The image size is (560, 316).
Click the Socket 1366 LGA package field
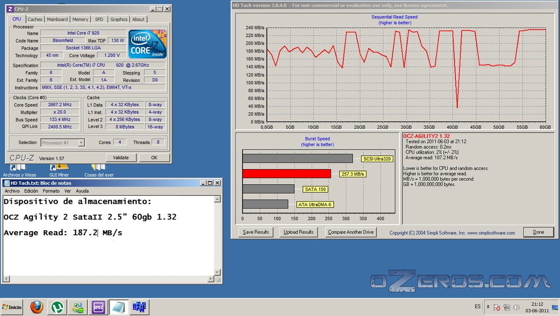pos(83,48)
